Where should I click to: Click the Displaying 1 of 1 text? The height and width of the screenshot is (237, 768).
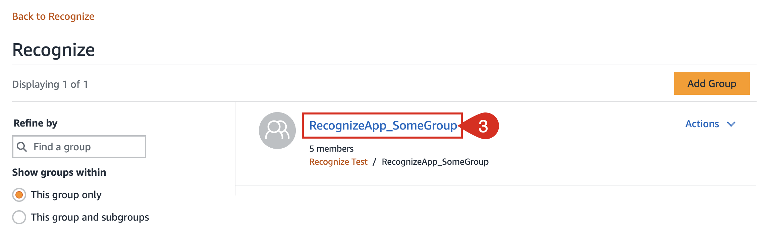coord(50,84)
